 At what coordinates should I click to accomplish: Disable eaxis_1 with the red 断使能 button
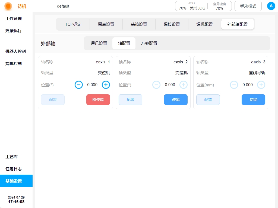(x=98, y=100)
